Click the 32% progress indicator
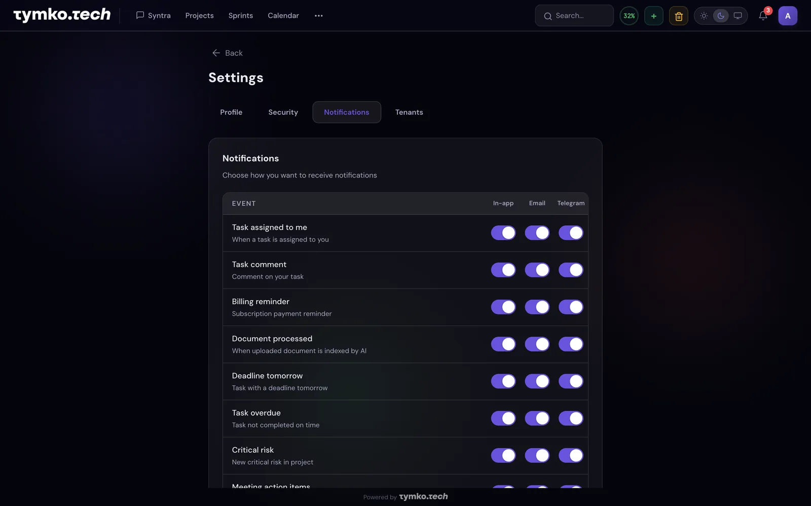The image size is (811, 506). (629, 16)
